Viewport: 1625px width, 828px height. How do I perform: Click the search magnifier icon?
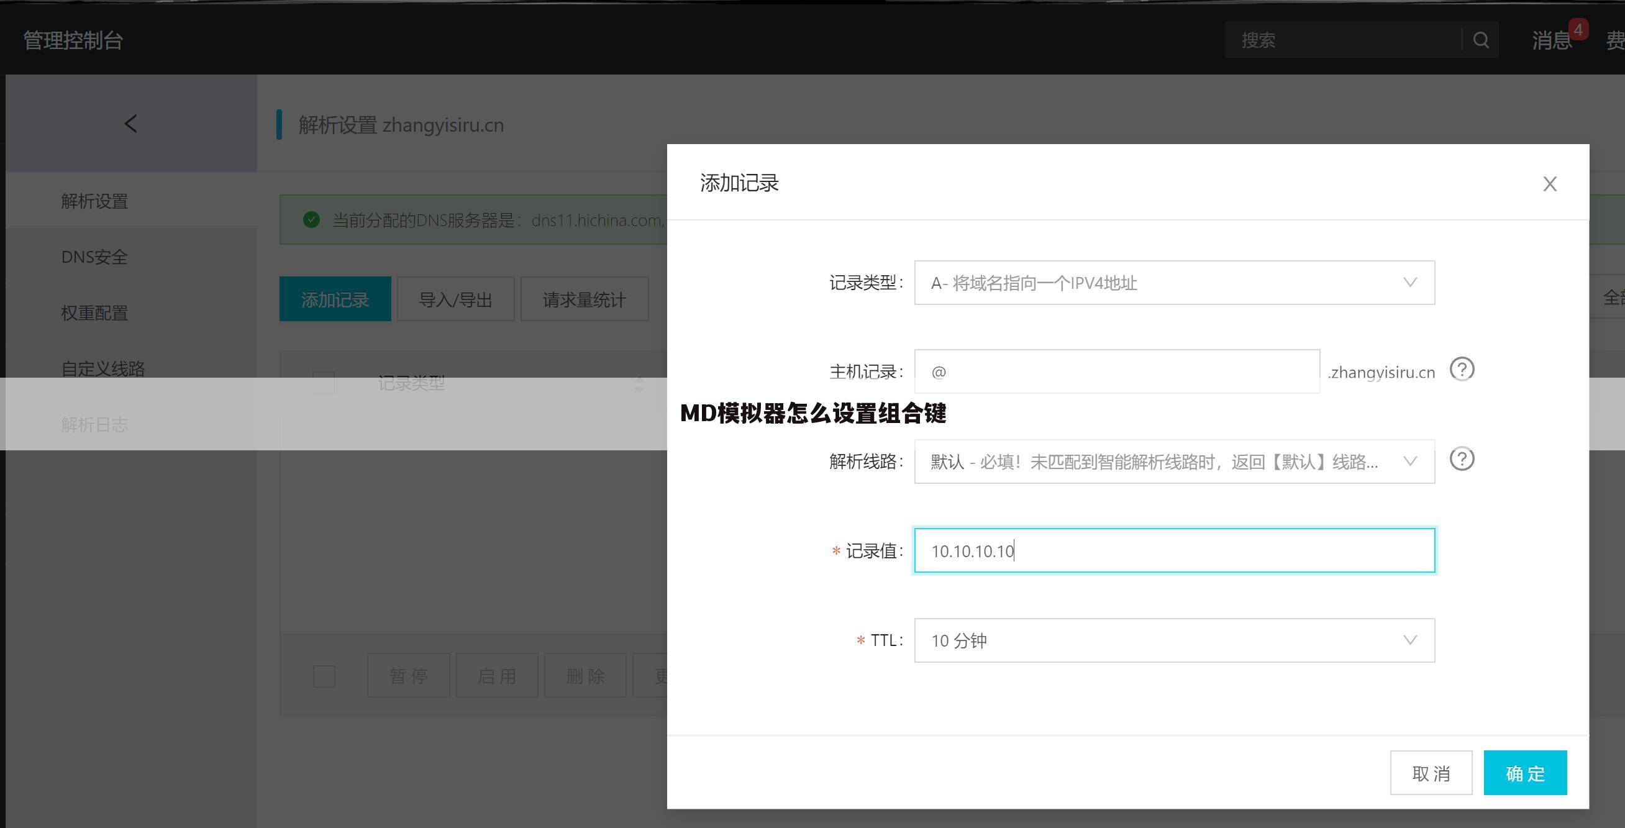point(1480,40)
